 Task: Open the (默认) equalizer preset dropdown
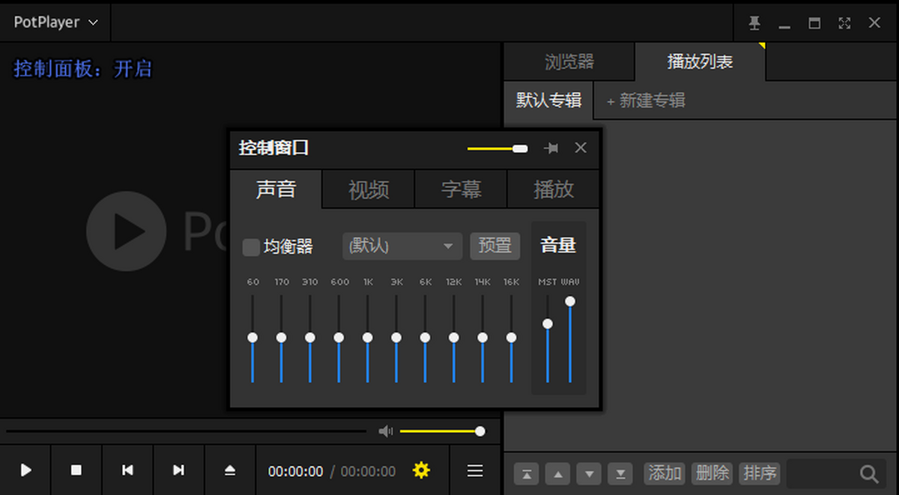coord(402,246)
